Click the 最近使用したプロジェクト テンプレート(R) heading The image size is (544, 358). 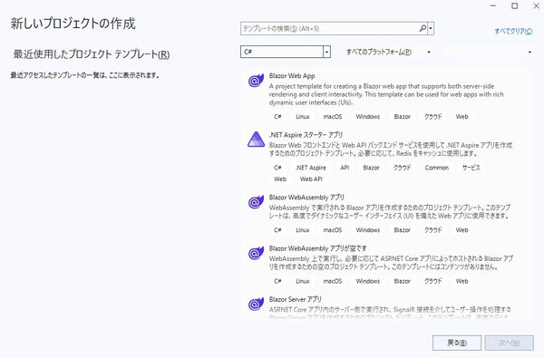[92, 54]
